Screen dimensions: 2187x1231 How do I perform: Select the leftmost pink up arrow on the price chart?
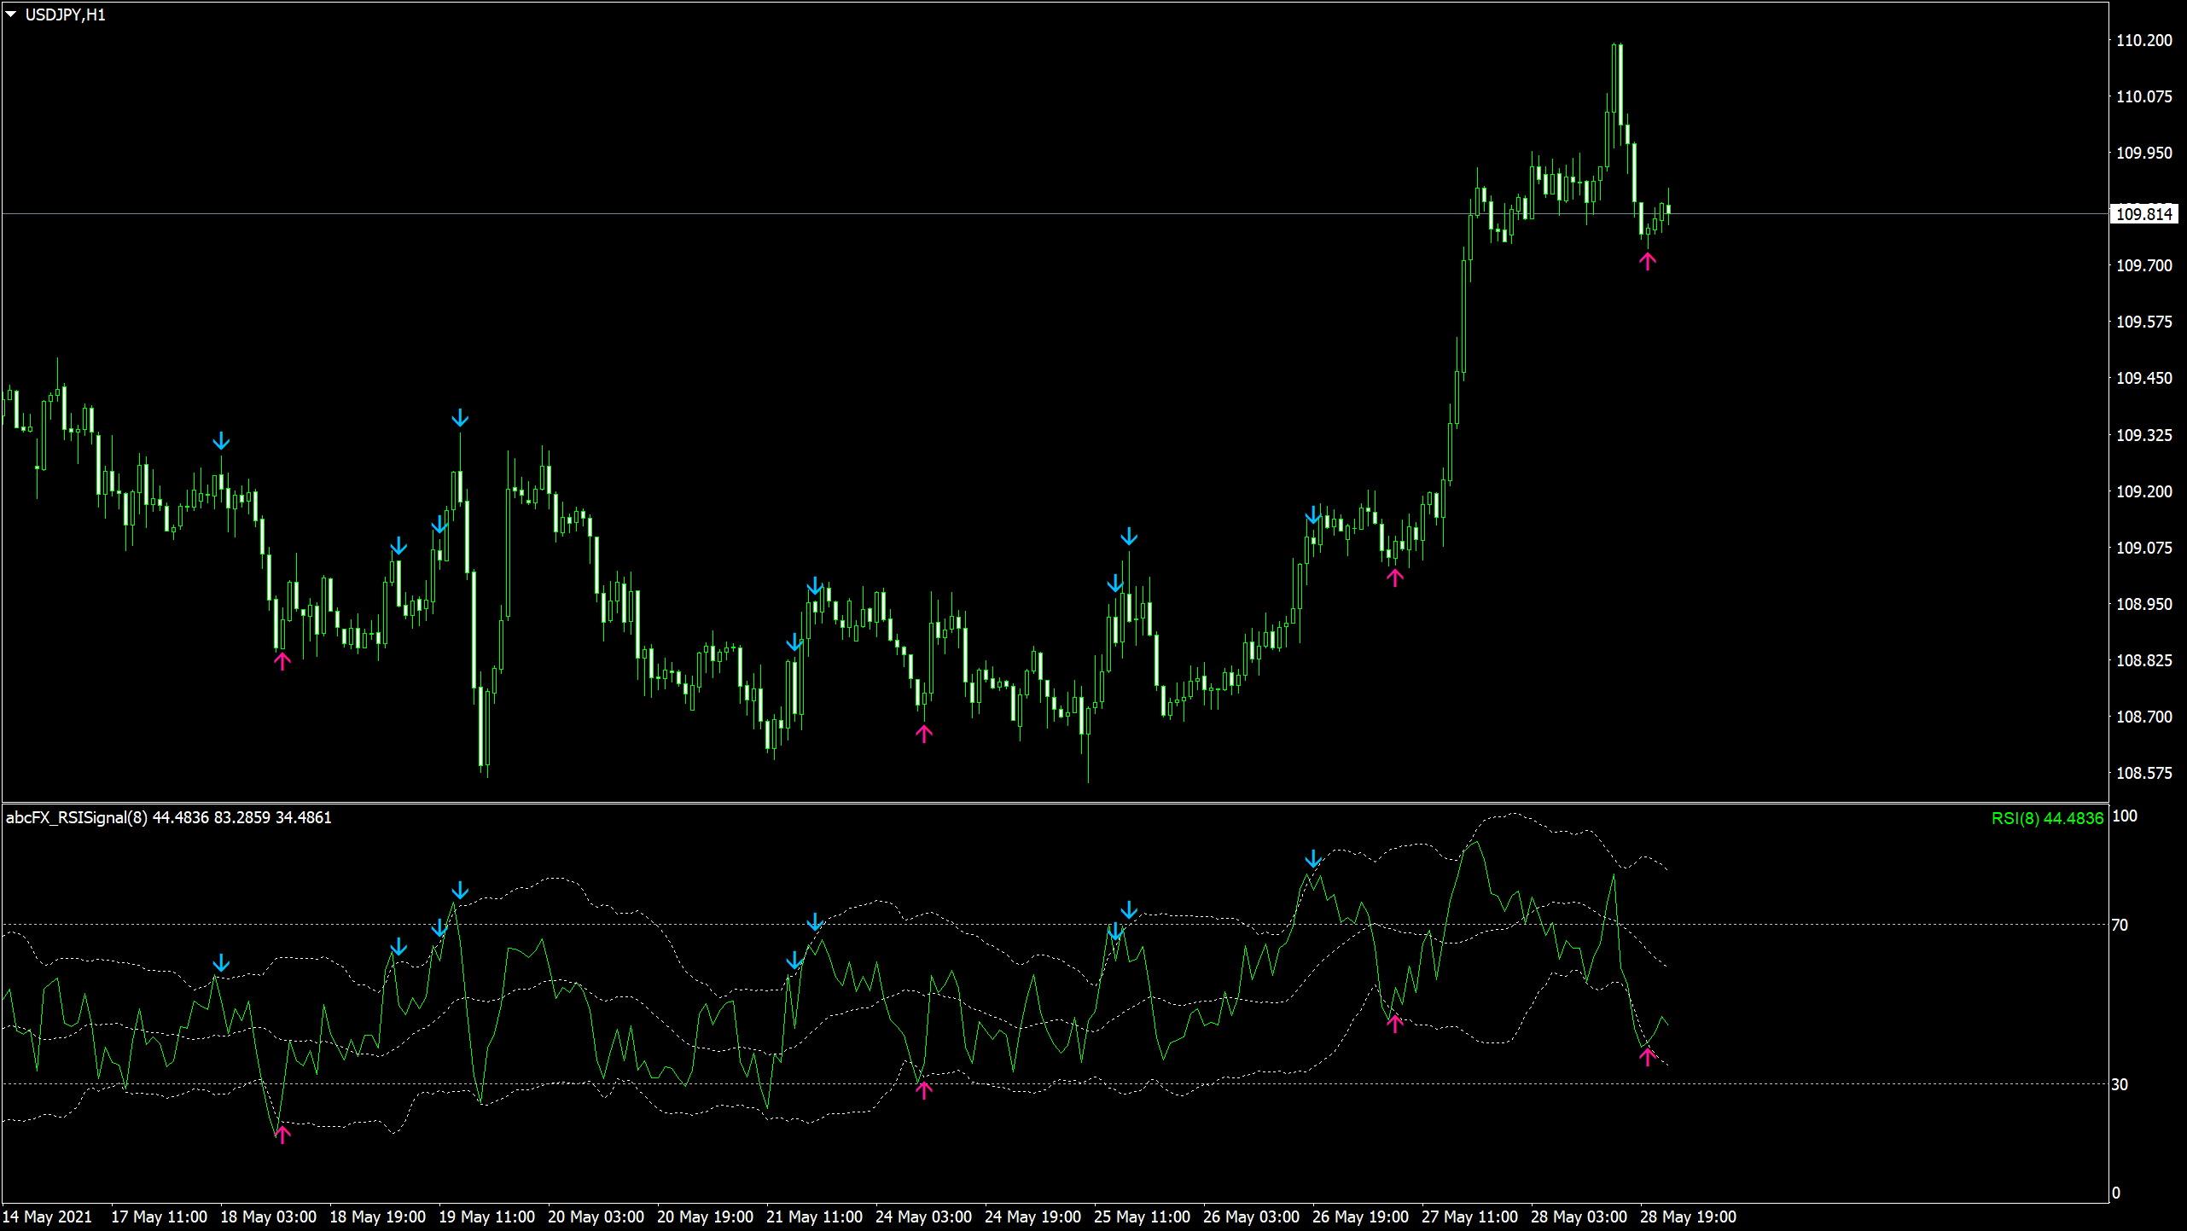(282, 660)
